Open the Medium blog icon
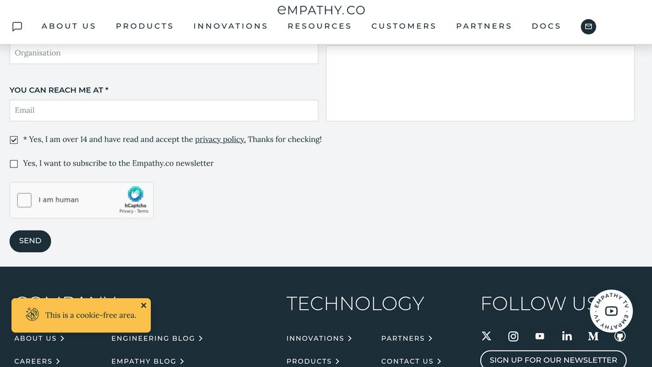 [593, 336]
